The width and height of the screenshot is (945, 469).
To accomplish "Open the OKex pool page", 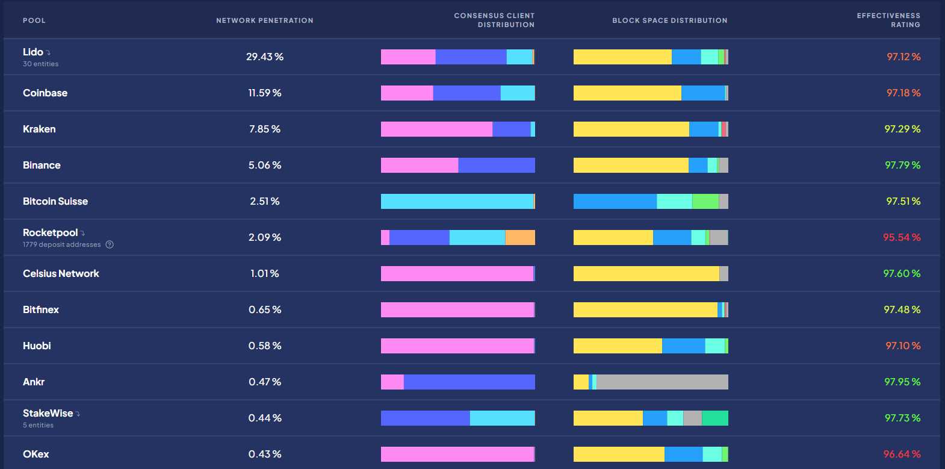I will (x=36, y=454).
